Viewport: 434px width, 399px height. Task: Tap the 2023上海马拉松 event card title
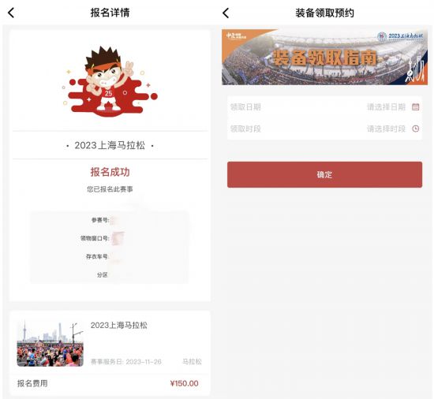tap(118, 325)
